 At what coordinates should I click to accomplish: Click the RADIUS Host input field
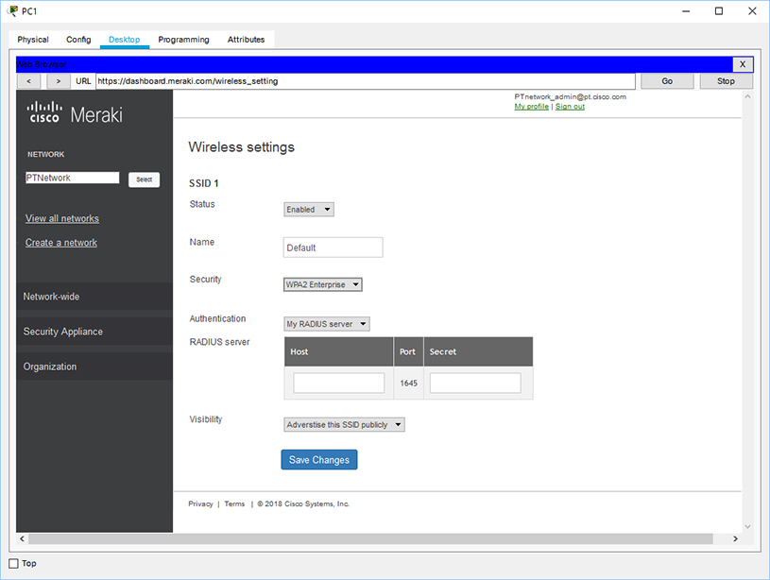[339, 383]
